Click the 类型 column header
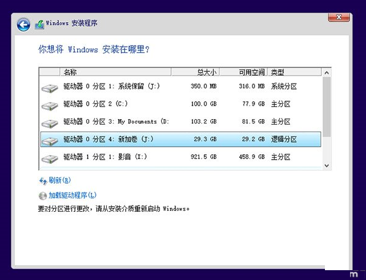Image resolution: width=366 pixels, height=280 pixels. coord(294,72)
